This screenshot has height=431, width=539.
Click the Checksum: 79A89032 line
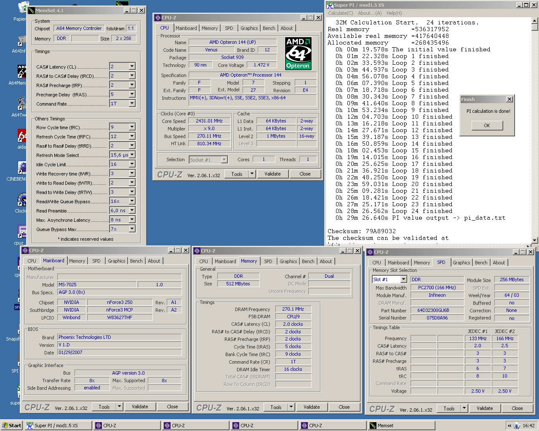click(x=362, y=231)
